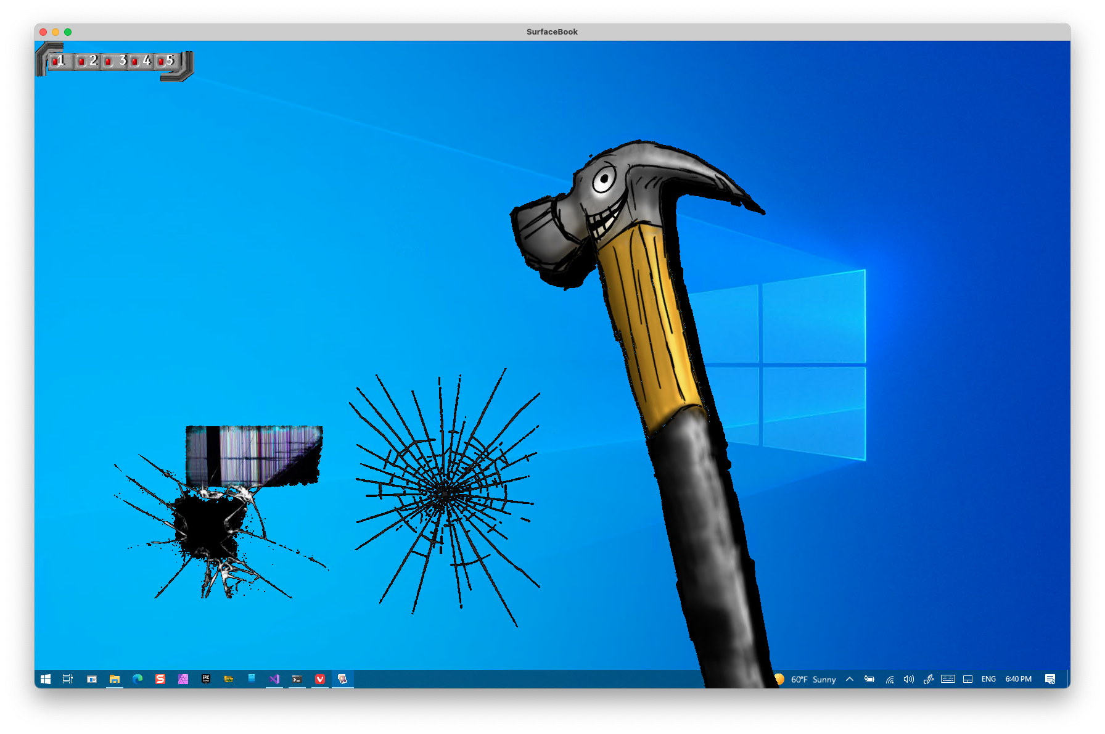Open the touchpad settings flyout
The width and height of the screenshot is (1105, 734).
[x=968, y=679]
